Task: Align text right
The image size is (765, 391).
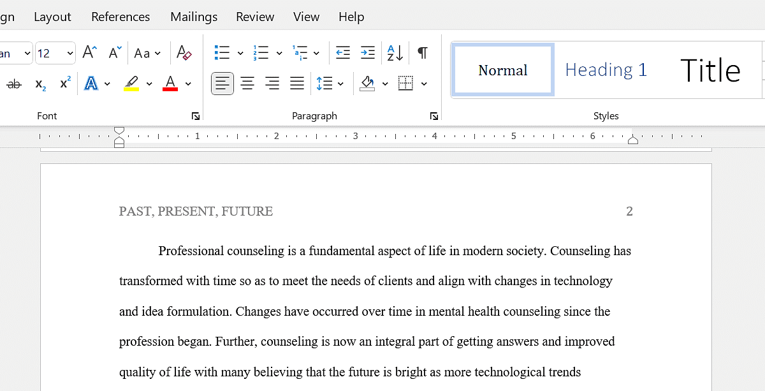Action: (x=272, y=84)
